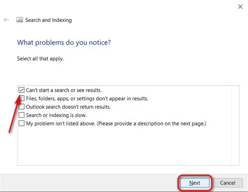Image resolution: width=248 pixels, height=192 pixels.
Task: Close the troubleshooter with the X
Action: pyautogui.click(x=240, y=7)
